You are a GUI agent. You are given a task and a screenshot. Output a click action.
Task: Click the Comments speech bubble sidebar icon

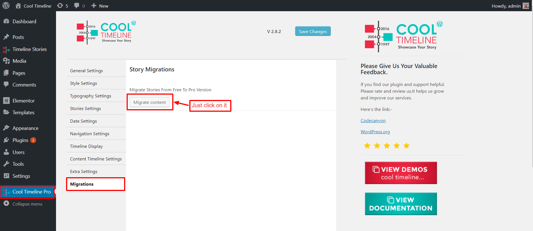[6, 85]
